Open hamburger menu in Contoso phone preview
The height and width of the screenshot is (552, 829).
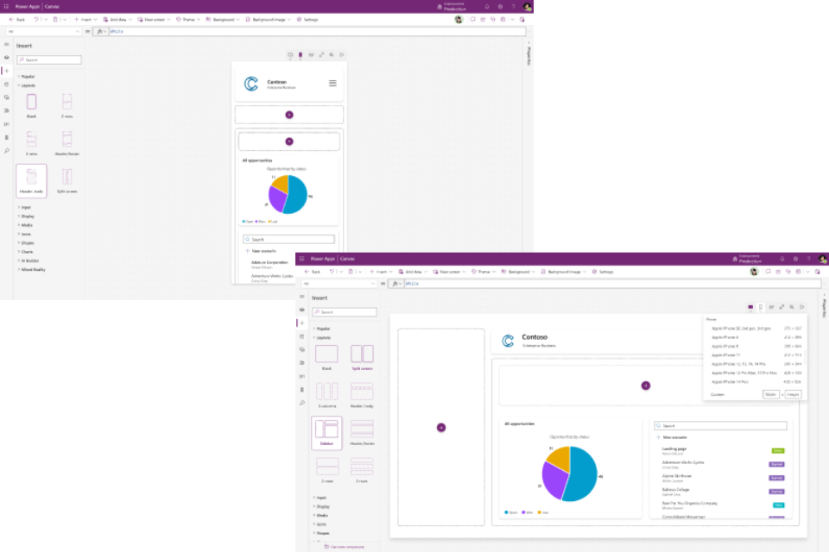tap(332, 84)
